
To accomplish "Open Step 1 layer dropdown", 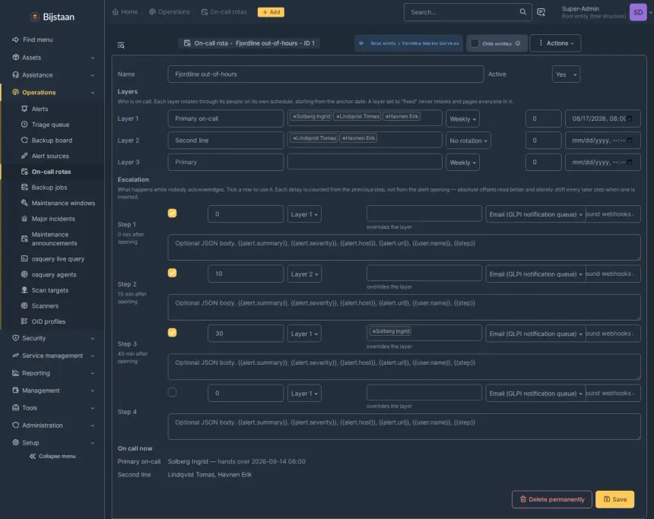I will [x=304, y=214].
